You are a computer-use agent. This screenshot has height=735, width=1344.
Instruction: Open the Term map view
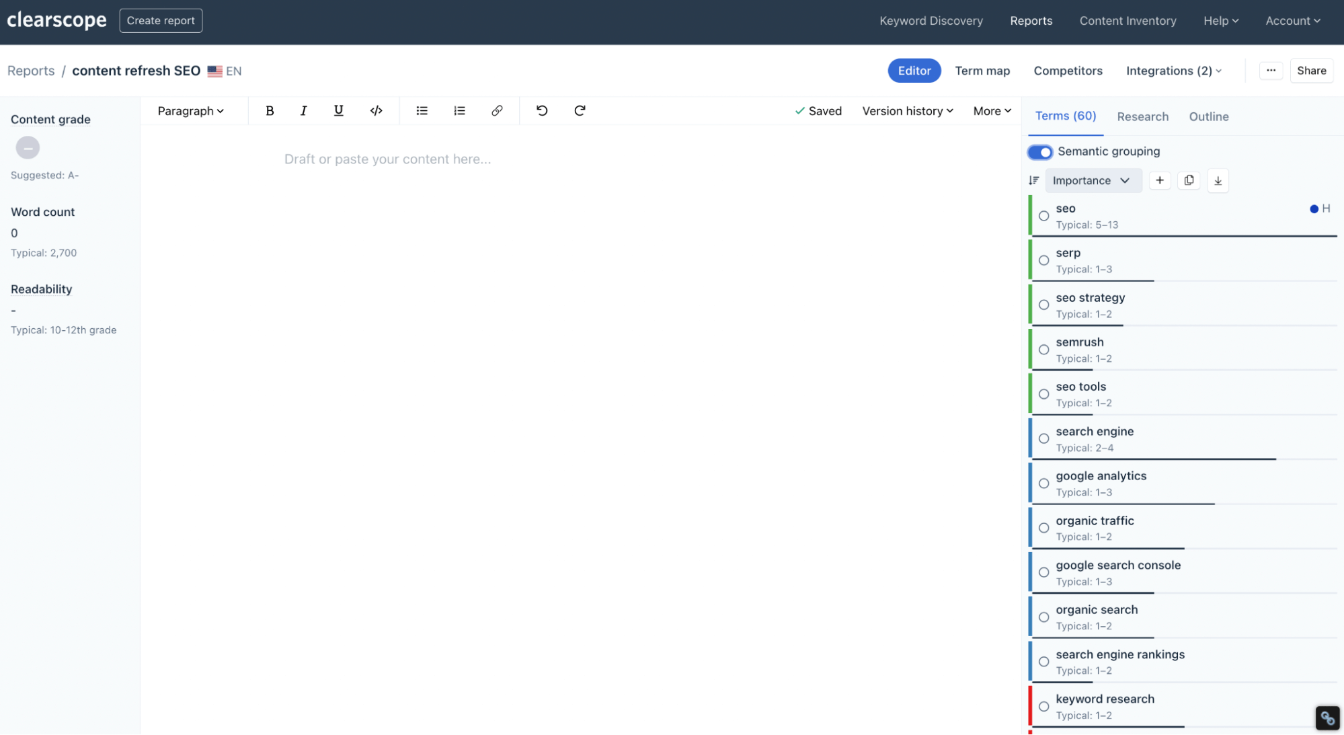(x=982, y=71)
